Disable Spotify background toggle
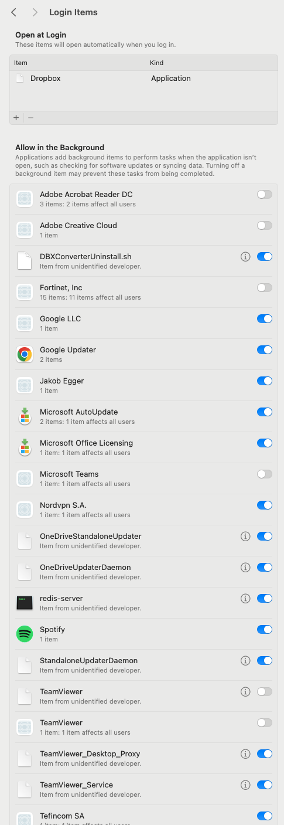The width and height of the screenshot is (284, 825). click(x=265, y=629)
